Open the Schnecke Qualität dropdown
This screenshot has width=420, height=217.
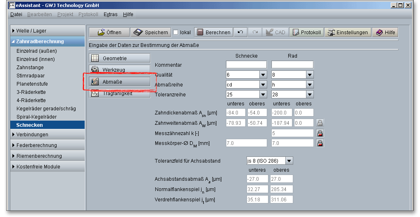(x=263, y=75)
